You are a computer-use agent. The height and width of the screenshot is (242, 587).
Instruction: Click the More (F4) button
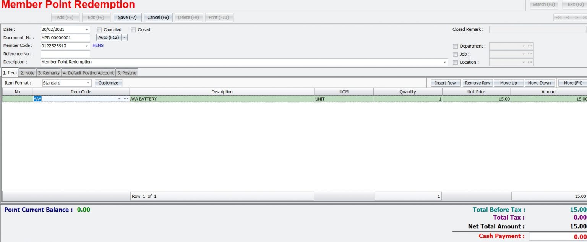point(572,83)
